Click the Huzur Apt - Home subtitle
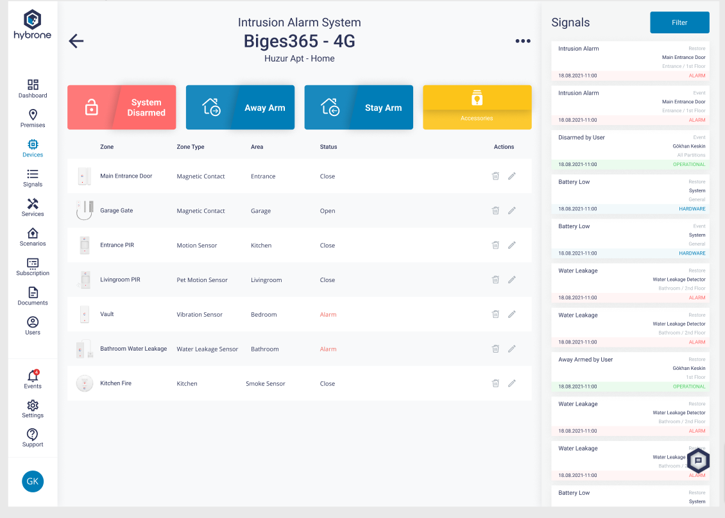725x518 pixels. (300, 59)
